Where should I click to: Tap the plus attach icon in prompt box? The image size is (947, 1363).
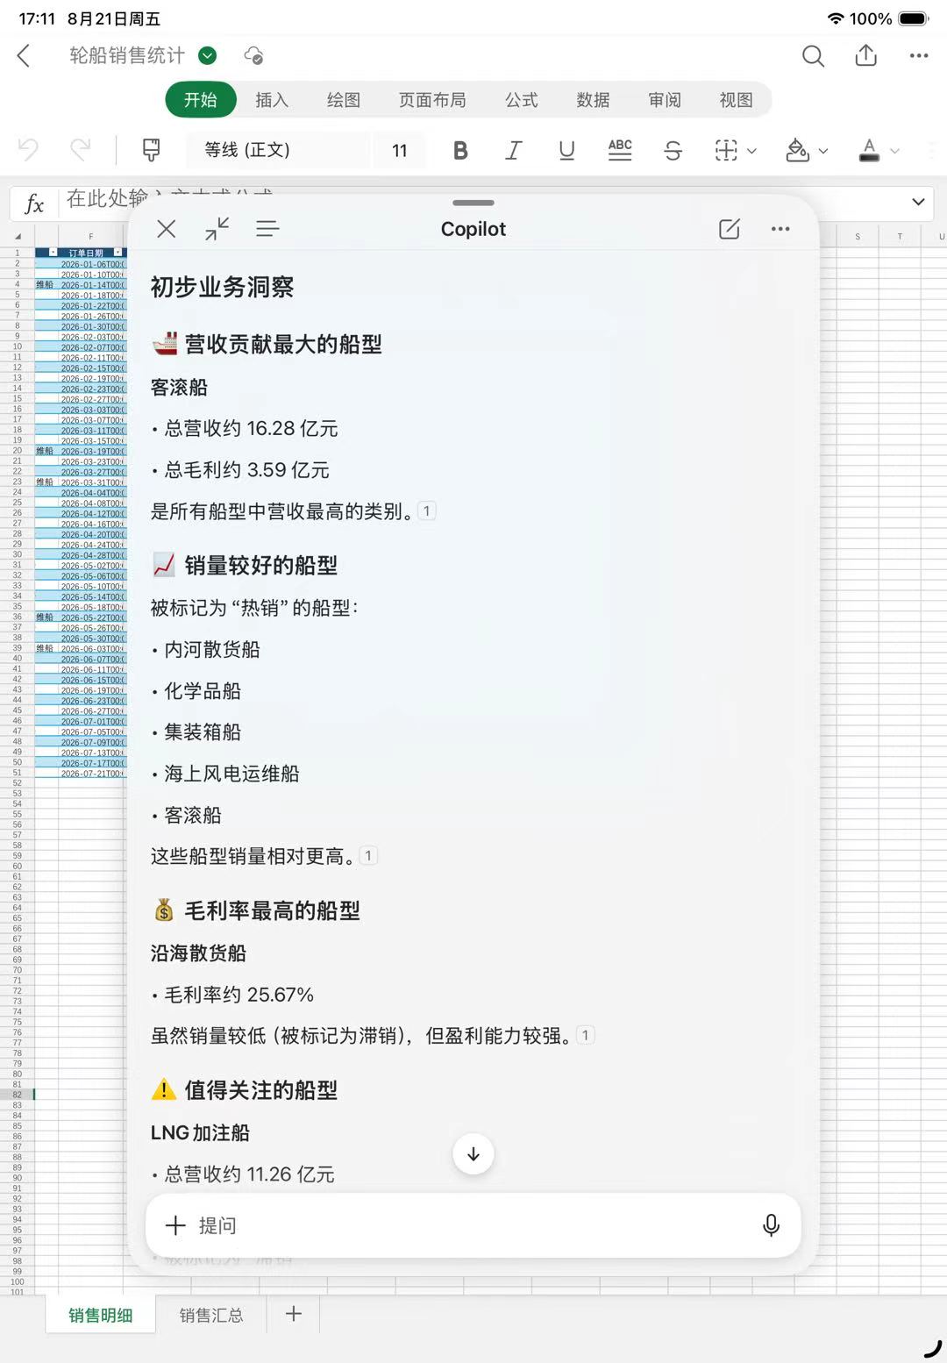(x=175, y=1225)
